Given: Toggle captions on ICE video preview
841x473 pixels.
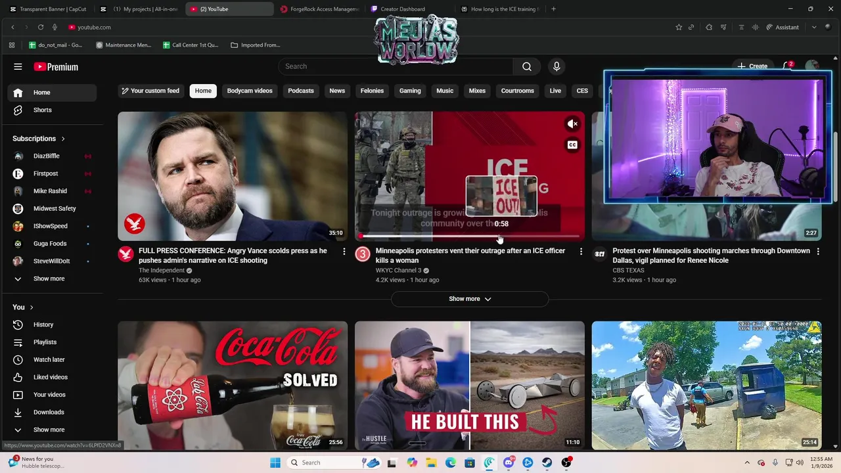Looking at the screenshot, I should pyautogui.click(x=572, y=145).
